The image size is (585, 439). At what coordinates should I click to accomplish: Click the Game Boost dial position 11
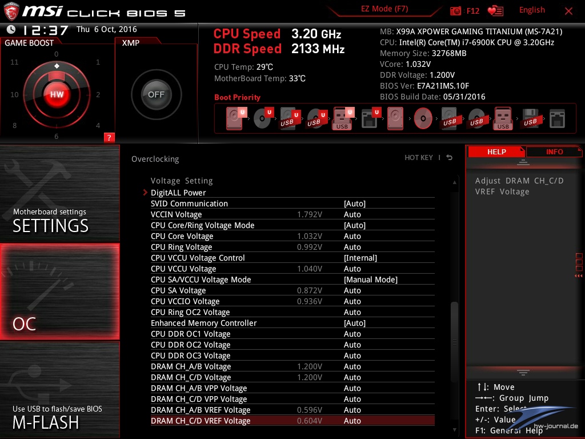click(14, 62)
